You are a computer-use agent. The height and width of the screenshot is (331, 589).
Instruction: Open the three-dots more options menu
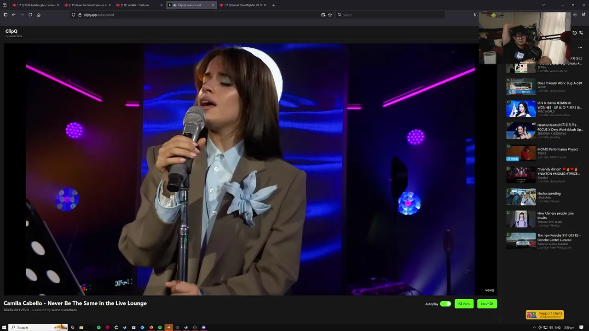580,47
